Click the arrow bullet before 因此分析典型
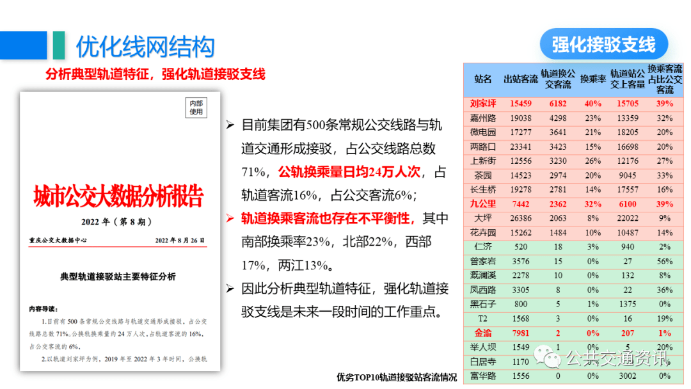The image size is (691, 389). [x=230, y=289]
